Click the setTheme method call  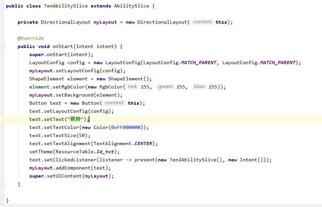[x=41, y=152]
